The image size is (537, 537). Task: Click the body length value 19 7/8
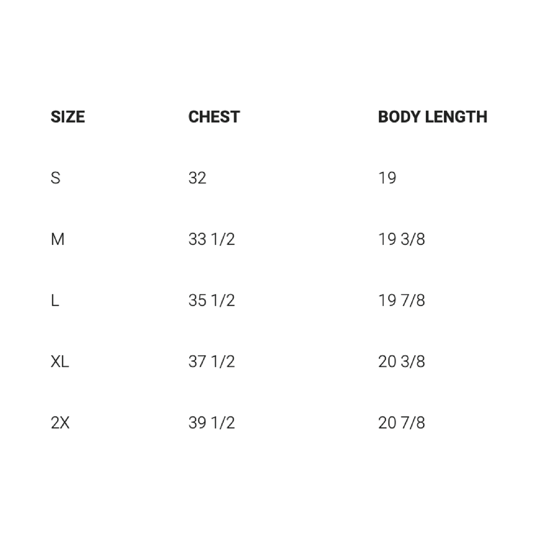401,300
